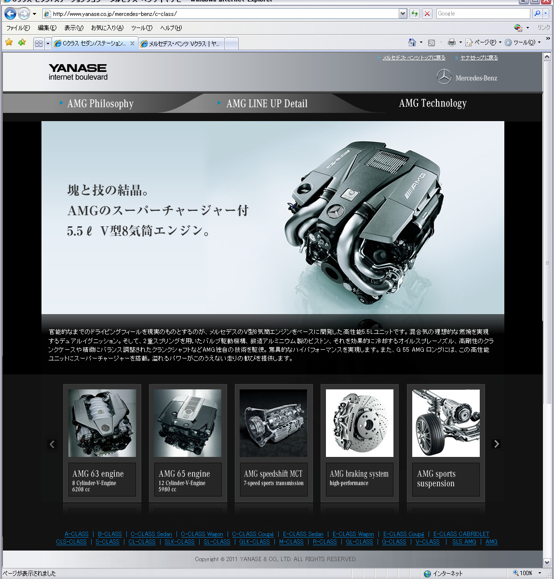Open the E-CLASS CABRIOLET link

pos(461,534)
